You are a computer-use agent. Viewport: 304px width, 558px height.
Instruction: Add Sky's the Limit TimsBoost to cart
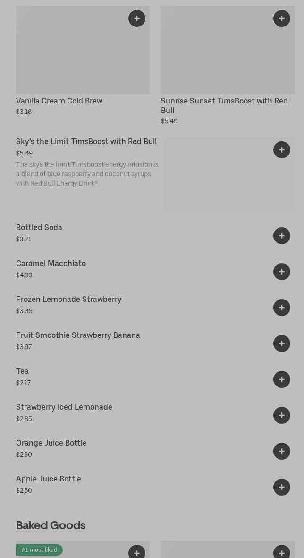pyautogui.click(x=282, y=150)
